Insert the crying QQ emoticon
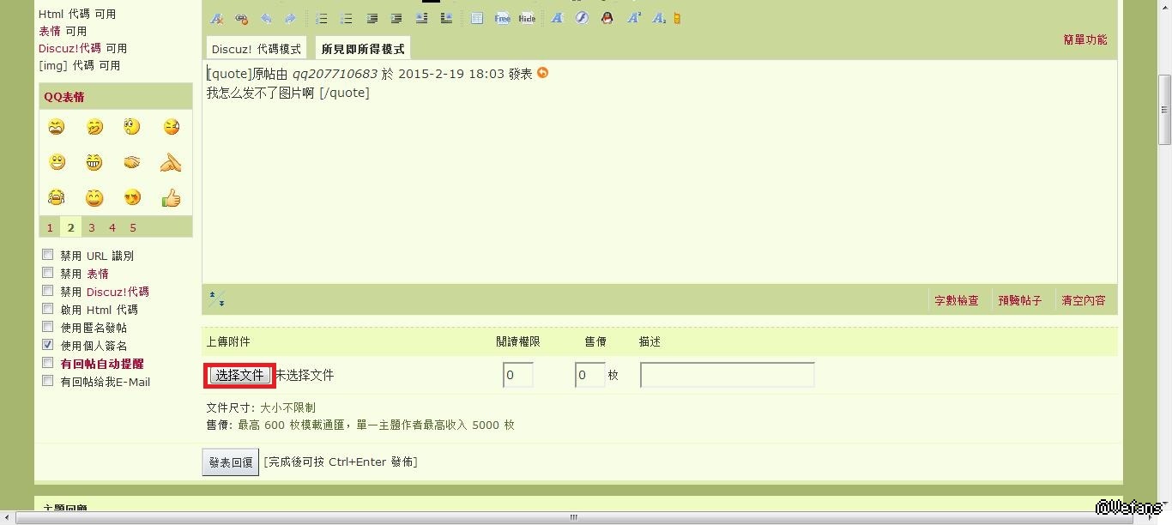The height and width of the screenshot is (525, 1172). click(x=57, y=198)
